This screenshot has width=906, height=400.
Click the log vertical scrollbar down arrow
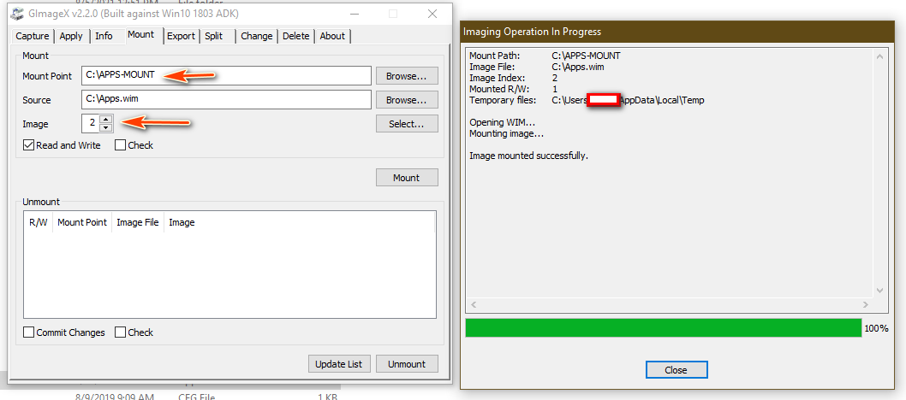click(x=879, y=291)
